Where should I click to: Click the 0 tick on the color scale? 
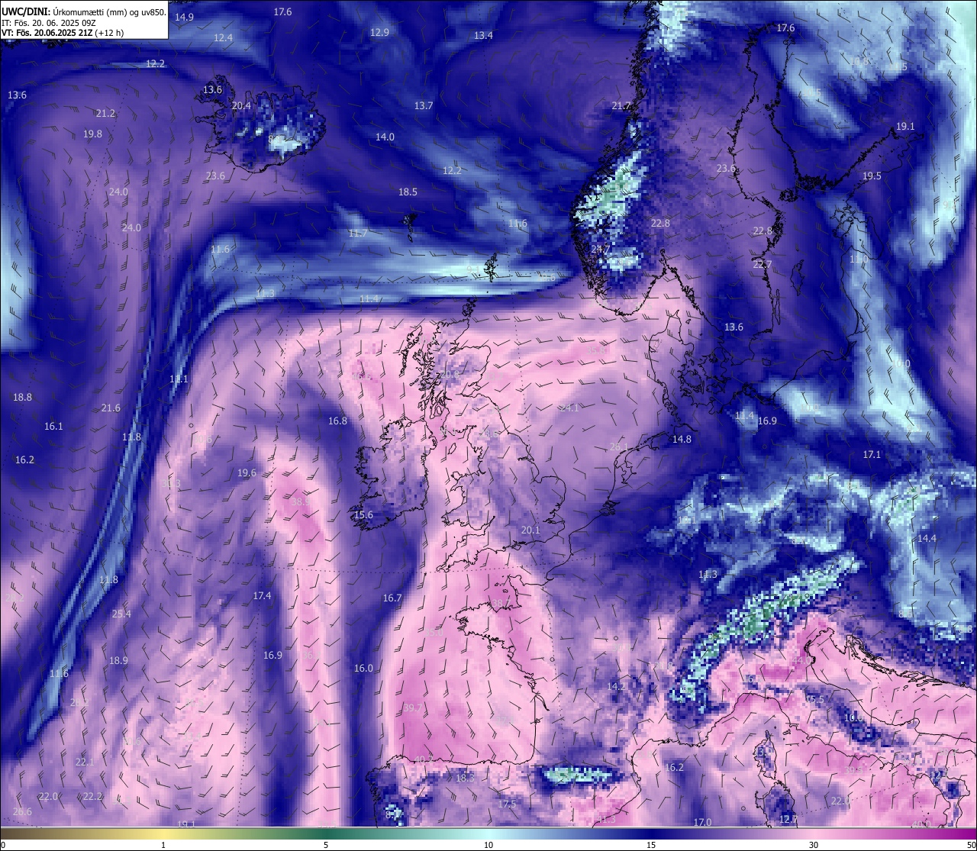(3, 844)
